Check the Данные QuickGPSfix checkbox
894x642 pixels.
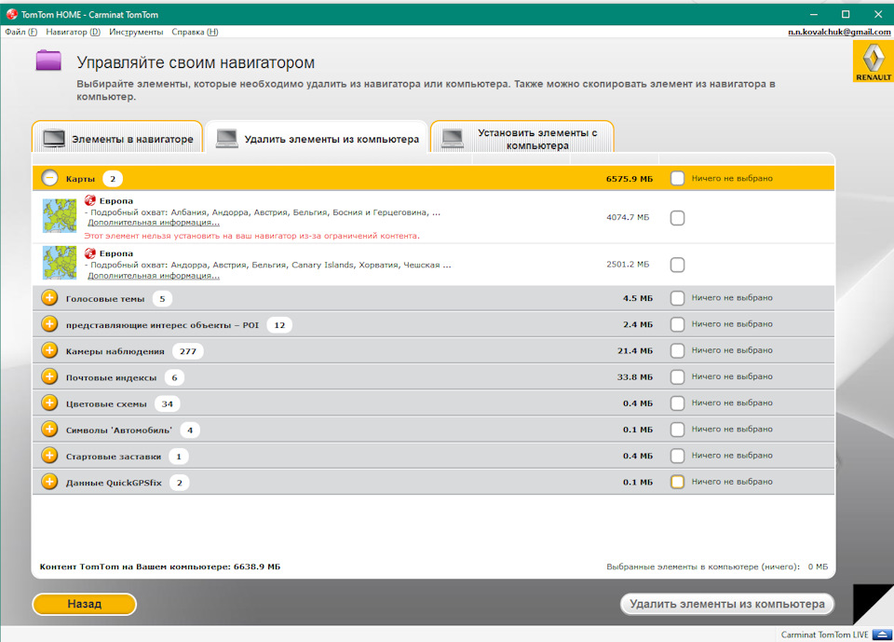[x=677, y=482]
